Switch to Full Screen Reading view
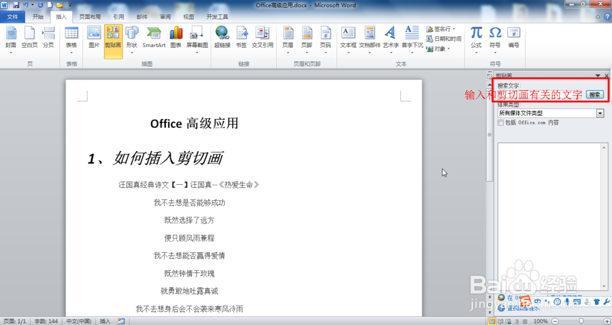This screenshot has width=612, height=325. [500, 321]
